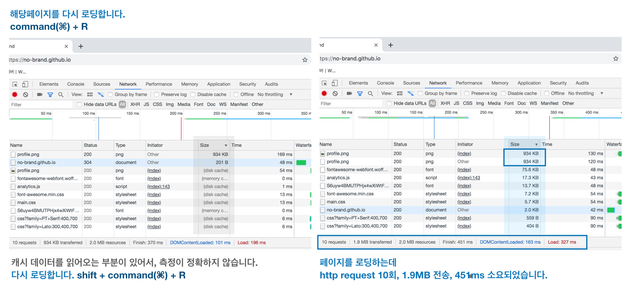
Task: Toggle overview waterfall icon in left DevTools
Action: [x=101, y=95]
